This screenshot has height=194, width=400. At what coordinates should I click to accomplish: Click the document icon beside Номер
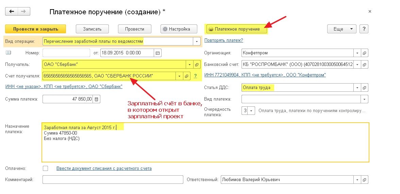(9, 53)
